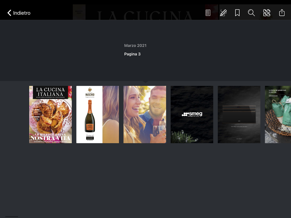Open the dark smeg oven page thumbnail

(x=239, y=114)
